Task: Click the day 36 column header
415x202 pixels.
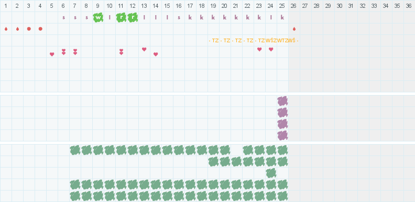Action: [x=409, y=6]
